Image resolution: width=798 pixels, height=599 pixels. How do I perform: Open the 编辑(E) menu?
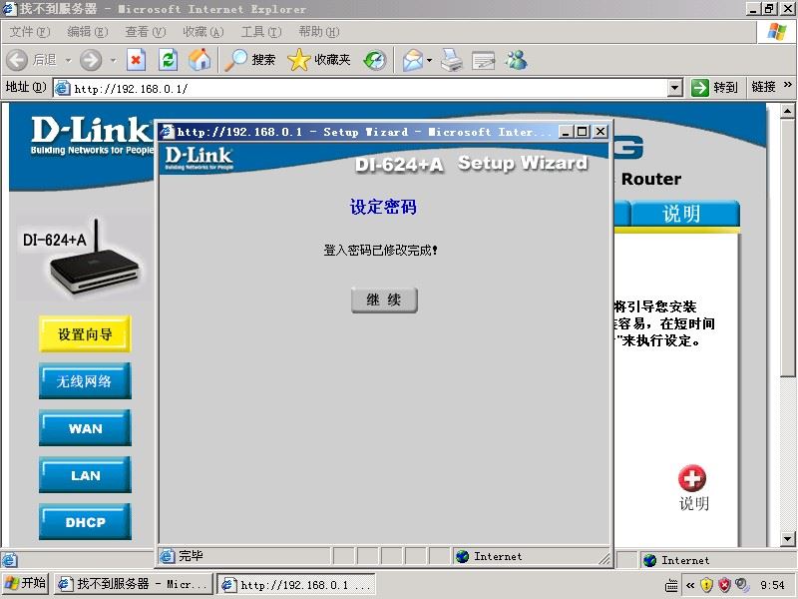pos(88,32)
